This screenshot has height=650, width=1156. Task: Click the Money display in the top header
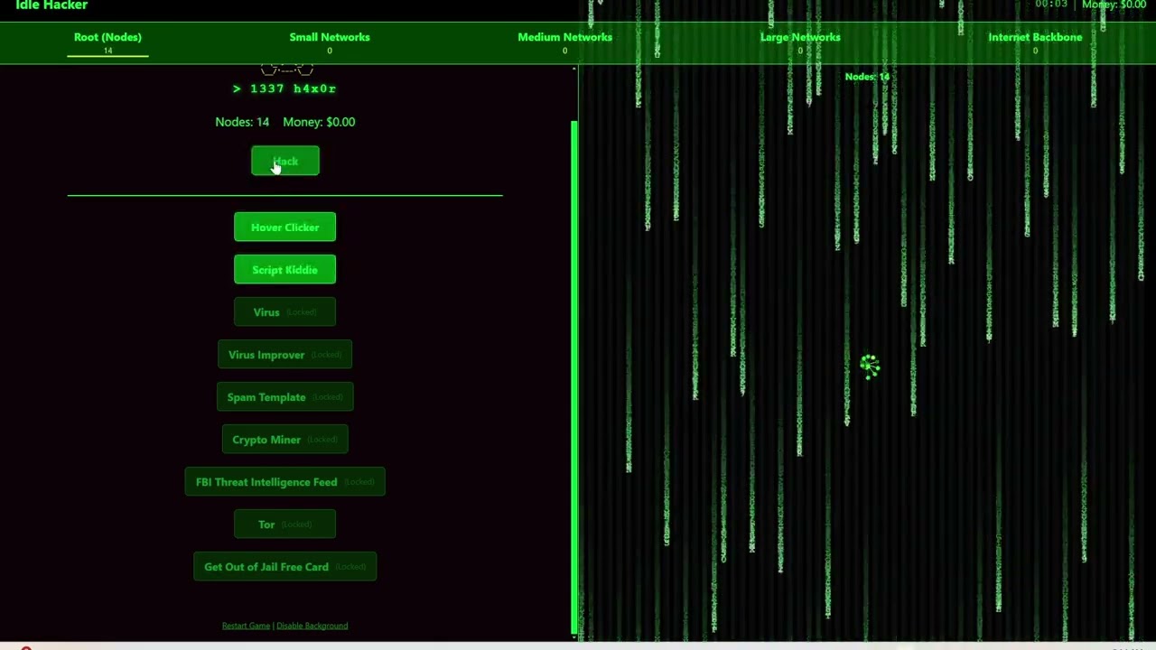(x=1114, y=5)
